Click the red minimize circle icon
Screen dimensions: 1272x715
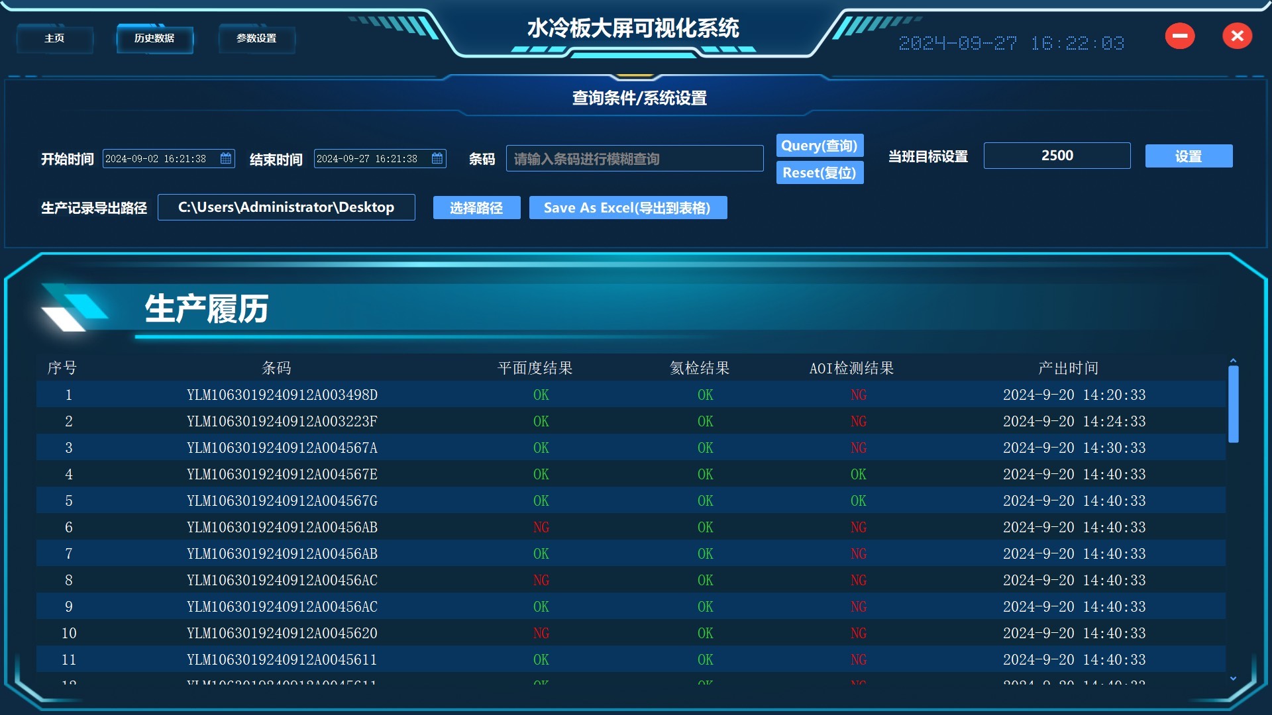(x=1180, y=36)
